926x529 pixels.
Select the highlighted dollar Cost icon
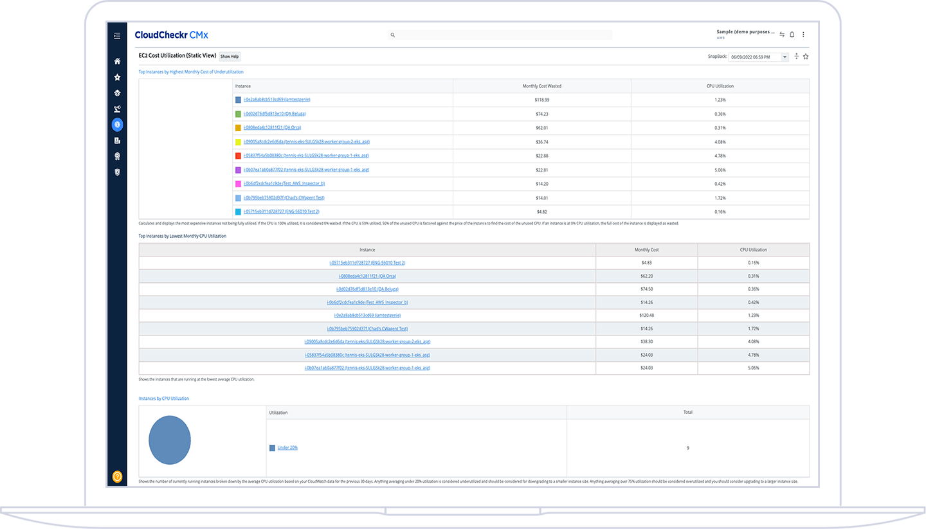pyautogui.click(x=117, y=125)
